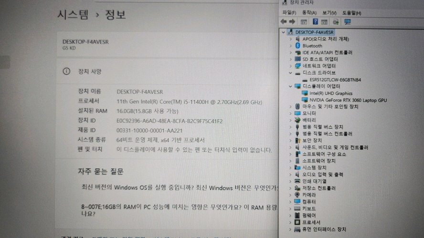
Task: Select 범용 직렬 버스 장치 entry
Action: click(x=323, y=127)
